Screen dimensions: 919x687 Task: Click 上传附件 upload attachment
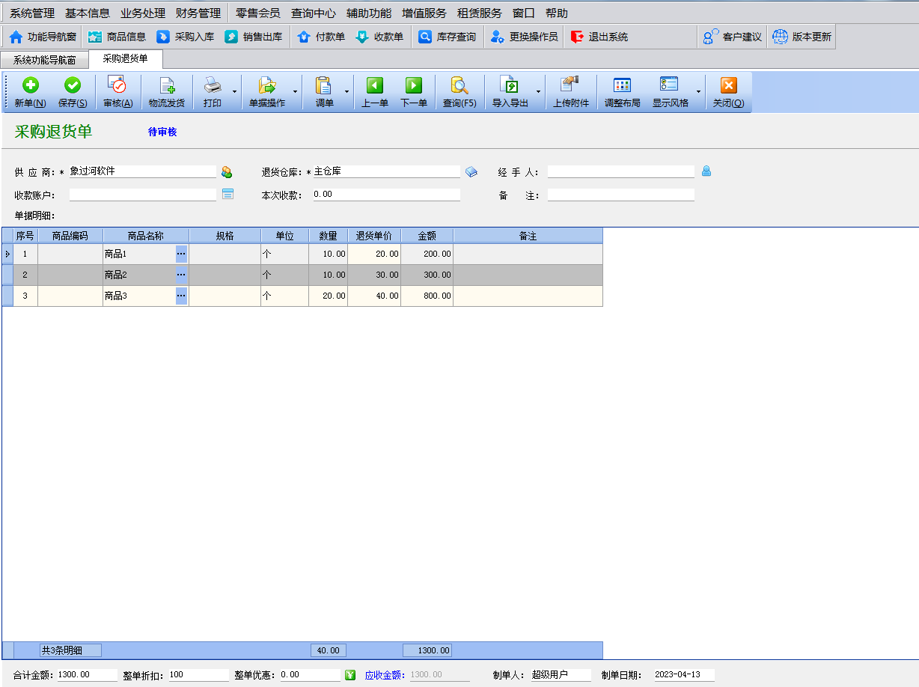pyautogui.click(x=571, y=92)
